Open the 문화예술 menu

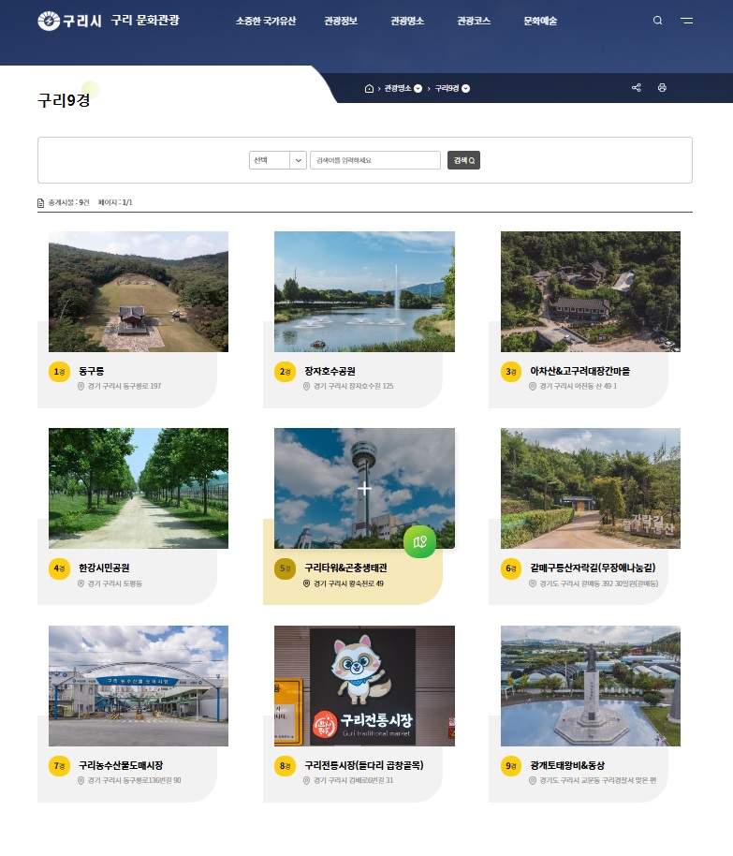(x=540, y=21)
